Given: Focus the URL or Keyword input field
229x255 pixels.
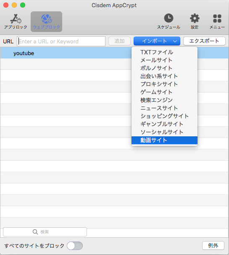Looking at the screenshot, I should 61,41.
